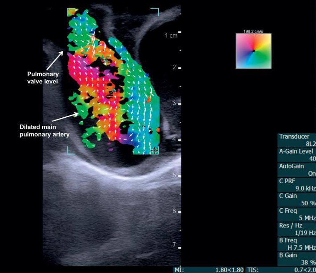The width and height of the screenshot is (316, 273).
Task: Select the C PRF 9.0 kHz parameter
Action: tap(297, 185)
